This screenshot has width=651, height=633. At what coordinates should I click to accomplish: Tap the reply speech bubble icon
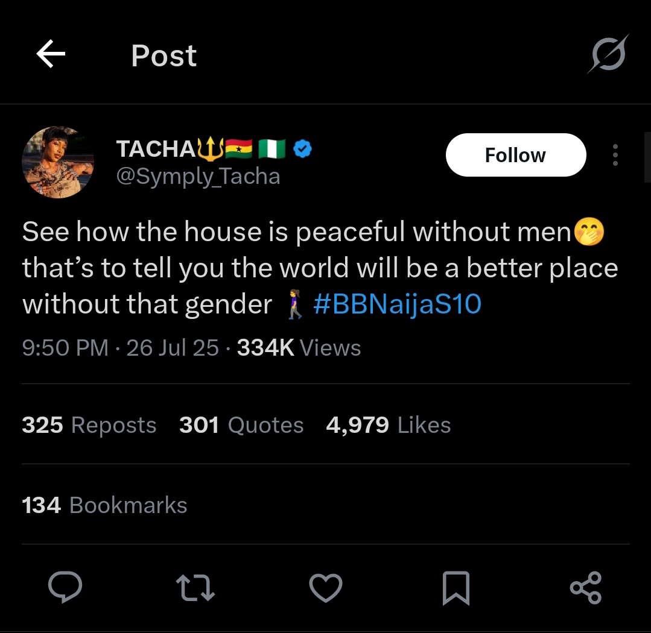65,587
